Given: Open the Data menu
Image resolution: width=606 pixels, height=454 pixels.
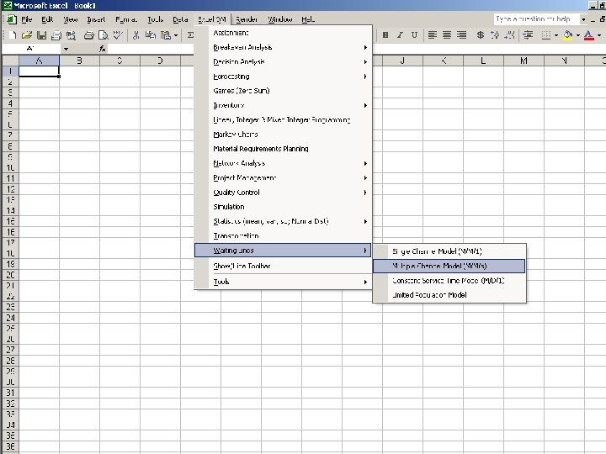Looking at the screenshot, I should click(x=180, y=19).
